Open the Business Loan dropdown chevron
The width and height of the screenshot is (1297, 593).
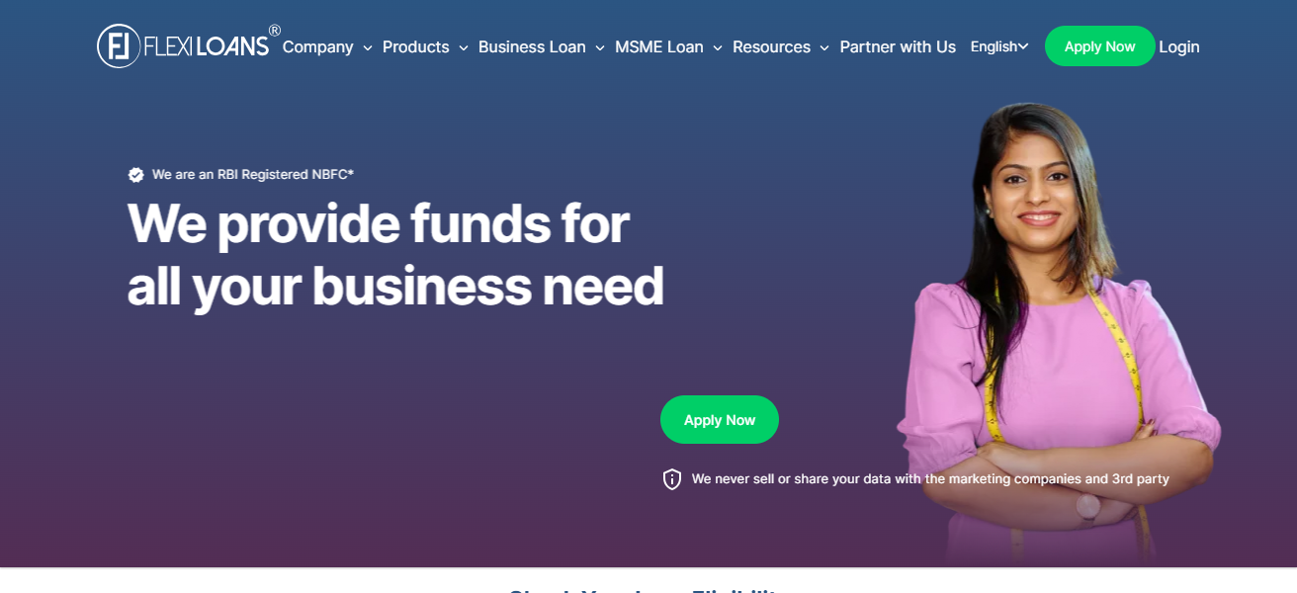[x=599, y=47]
